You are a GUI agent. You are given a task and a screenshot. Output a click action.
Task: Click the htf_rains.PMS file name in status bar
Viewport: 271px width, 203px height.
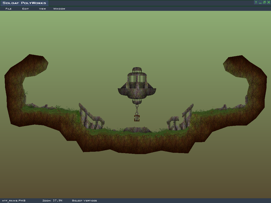click(x=14, y=201)
